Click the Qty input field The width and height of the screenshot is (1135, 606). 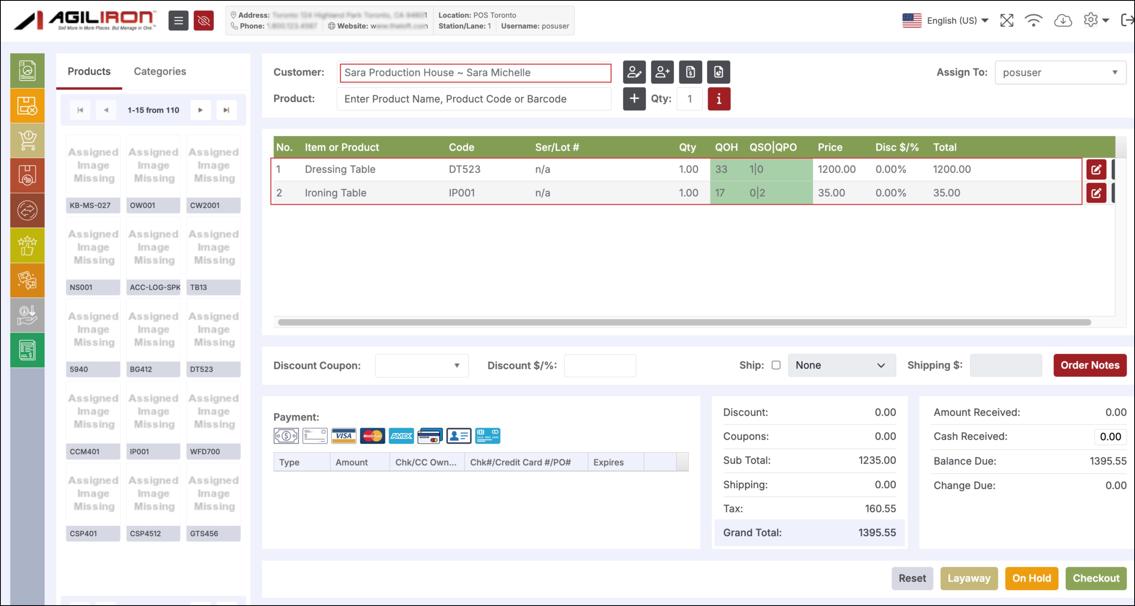point(689,99)
